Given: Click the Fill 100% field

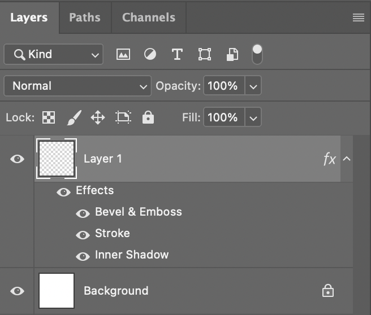Looking at the screenshot, I should coord(224,117).
